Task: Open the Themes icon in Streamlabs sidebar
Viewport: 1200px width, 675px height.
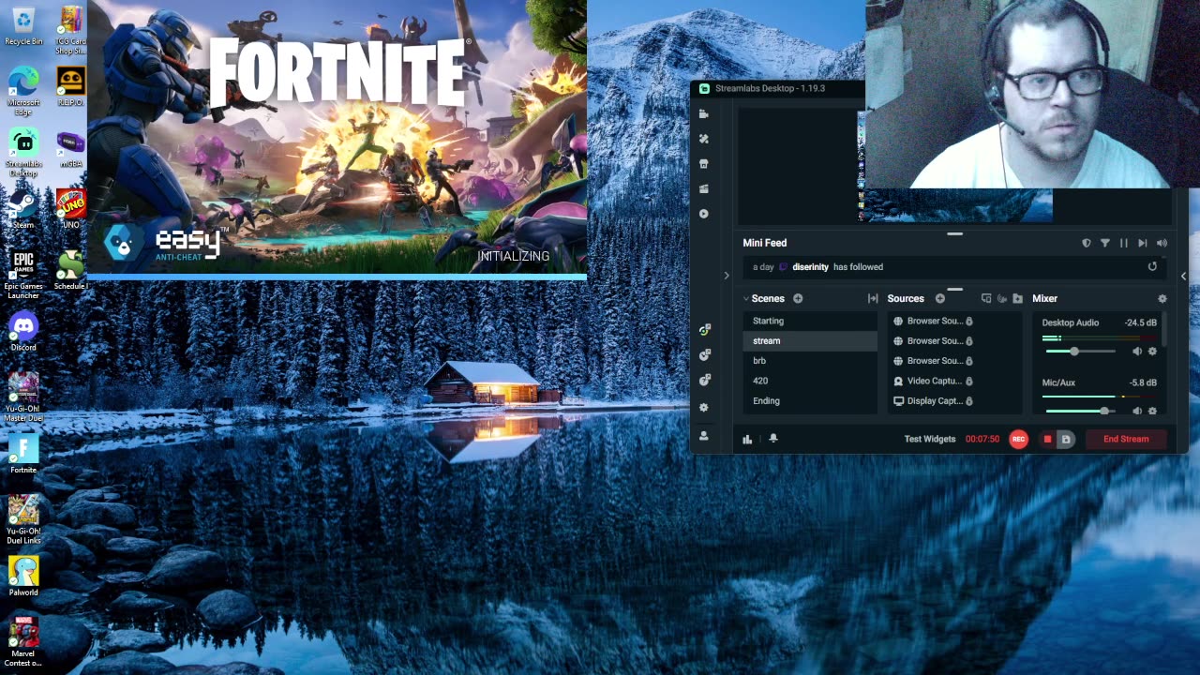Action: pyautogui.click(x=704, y=139)
